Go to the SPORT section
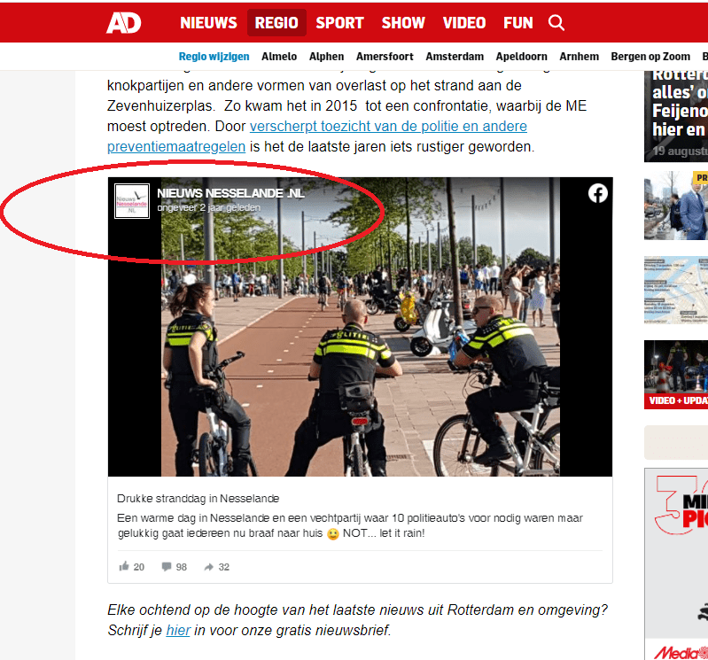This screenshot has width=708, height=660. pyautogui.click(x=339, y=22)
